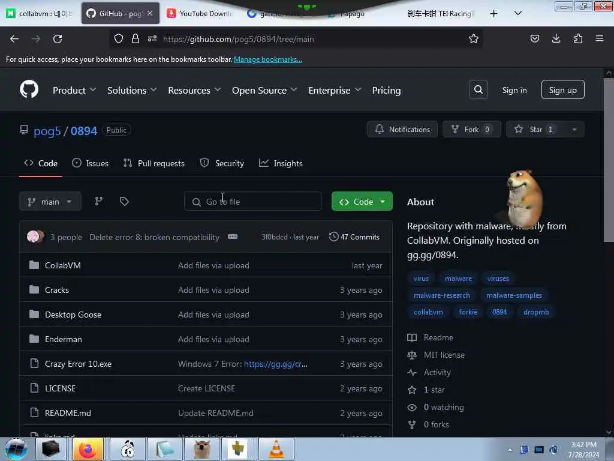
Task: Select the Code repository tab
Action: click(x=41, y=163)
